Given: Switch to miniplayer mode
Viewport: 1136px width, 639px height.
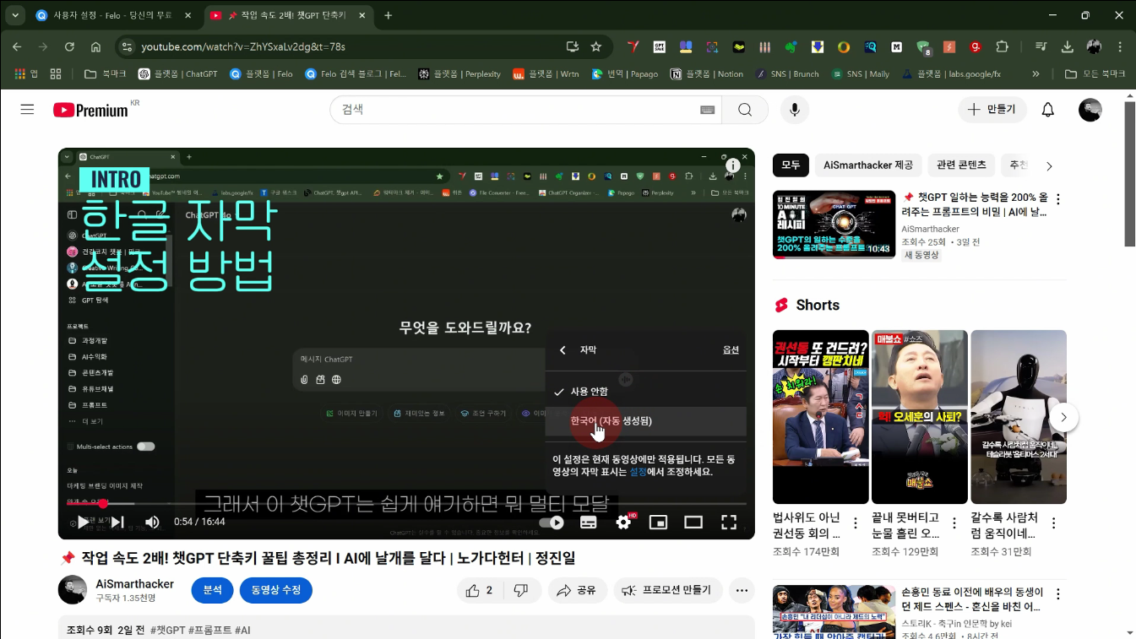Looking at the screenshot, I should 658,523.
